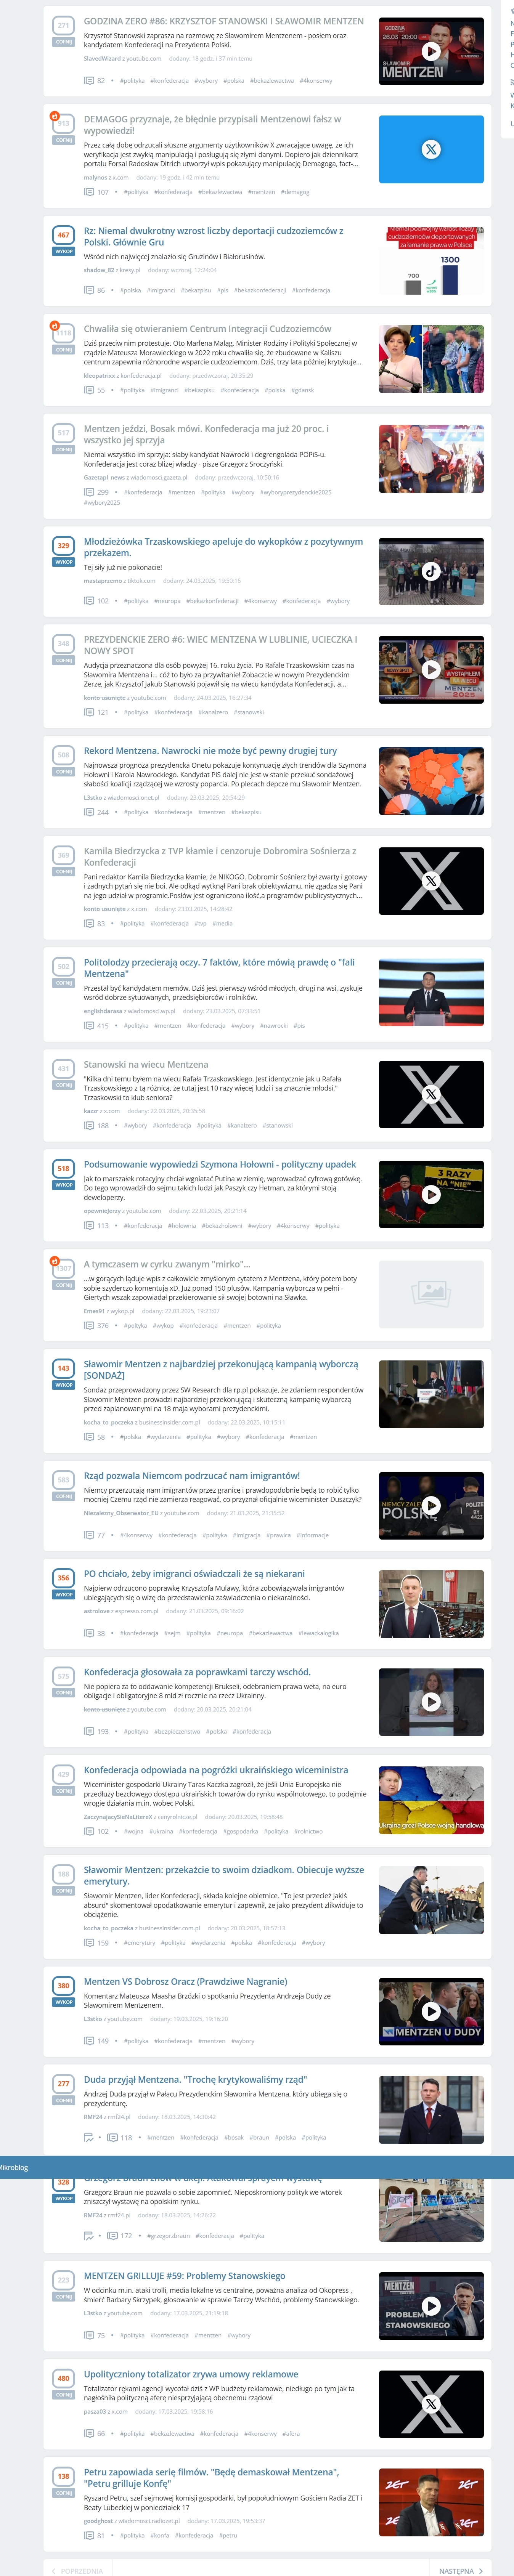Open comments icon on 'Konfederacja odpowiada na pogróżki' post
Screen dimensions: 514x2576
(89, 1831)
